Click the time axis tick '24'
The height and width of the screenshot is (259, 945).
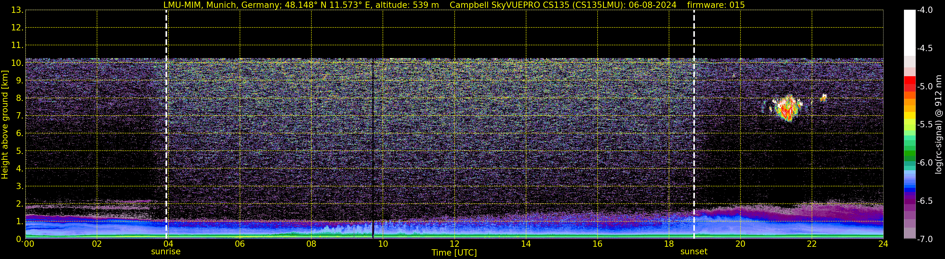pyautogui.click(x=883, y=244)
